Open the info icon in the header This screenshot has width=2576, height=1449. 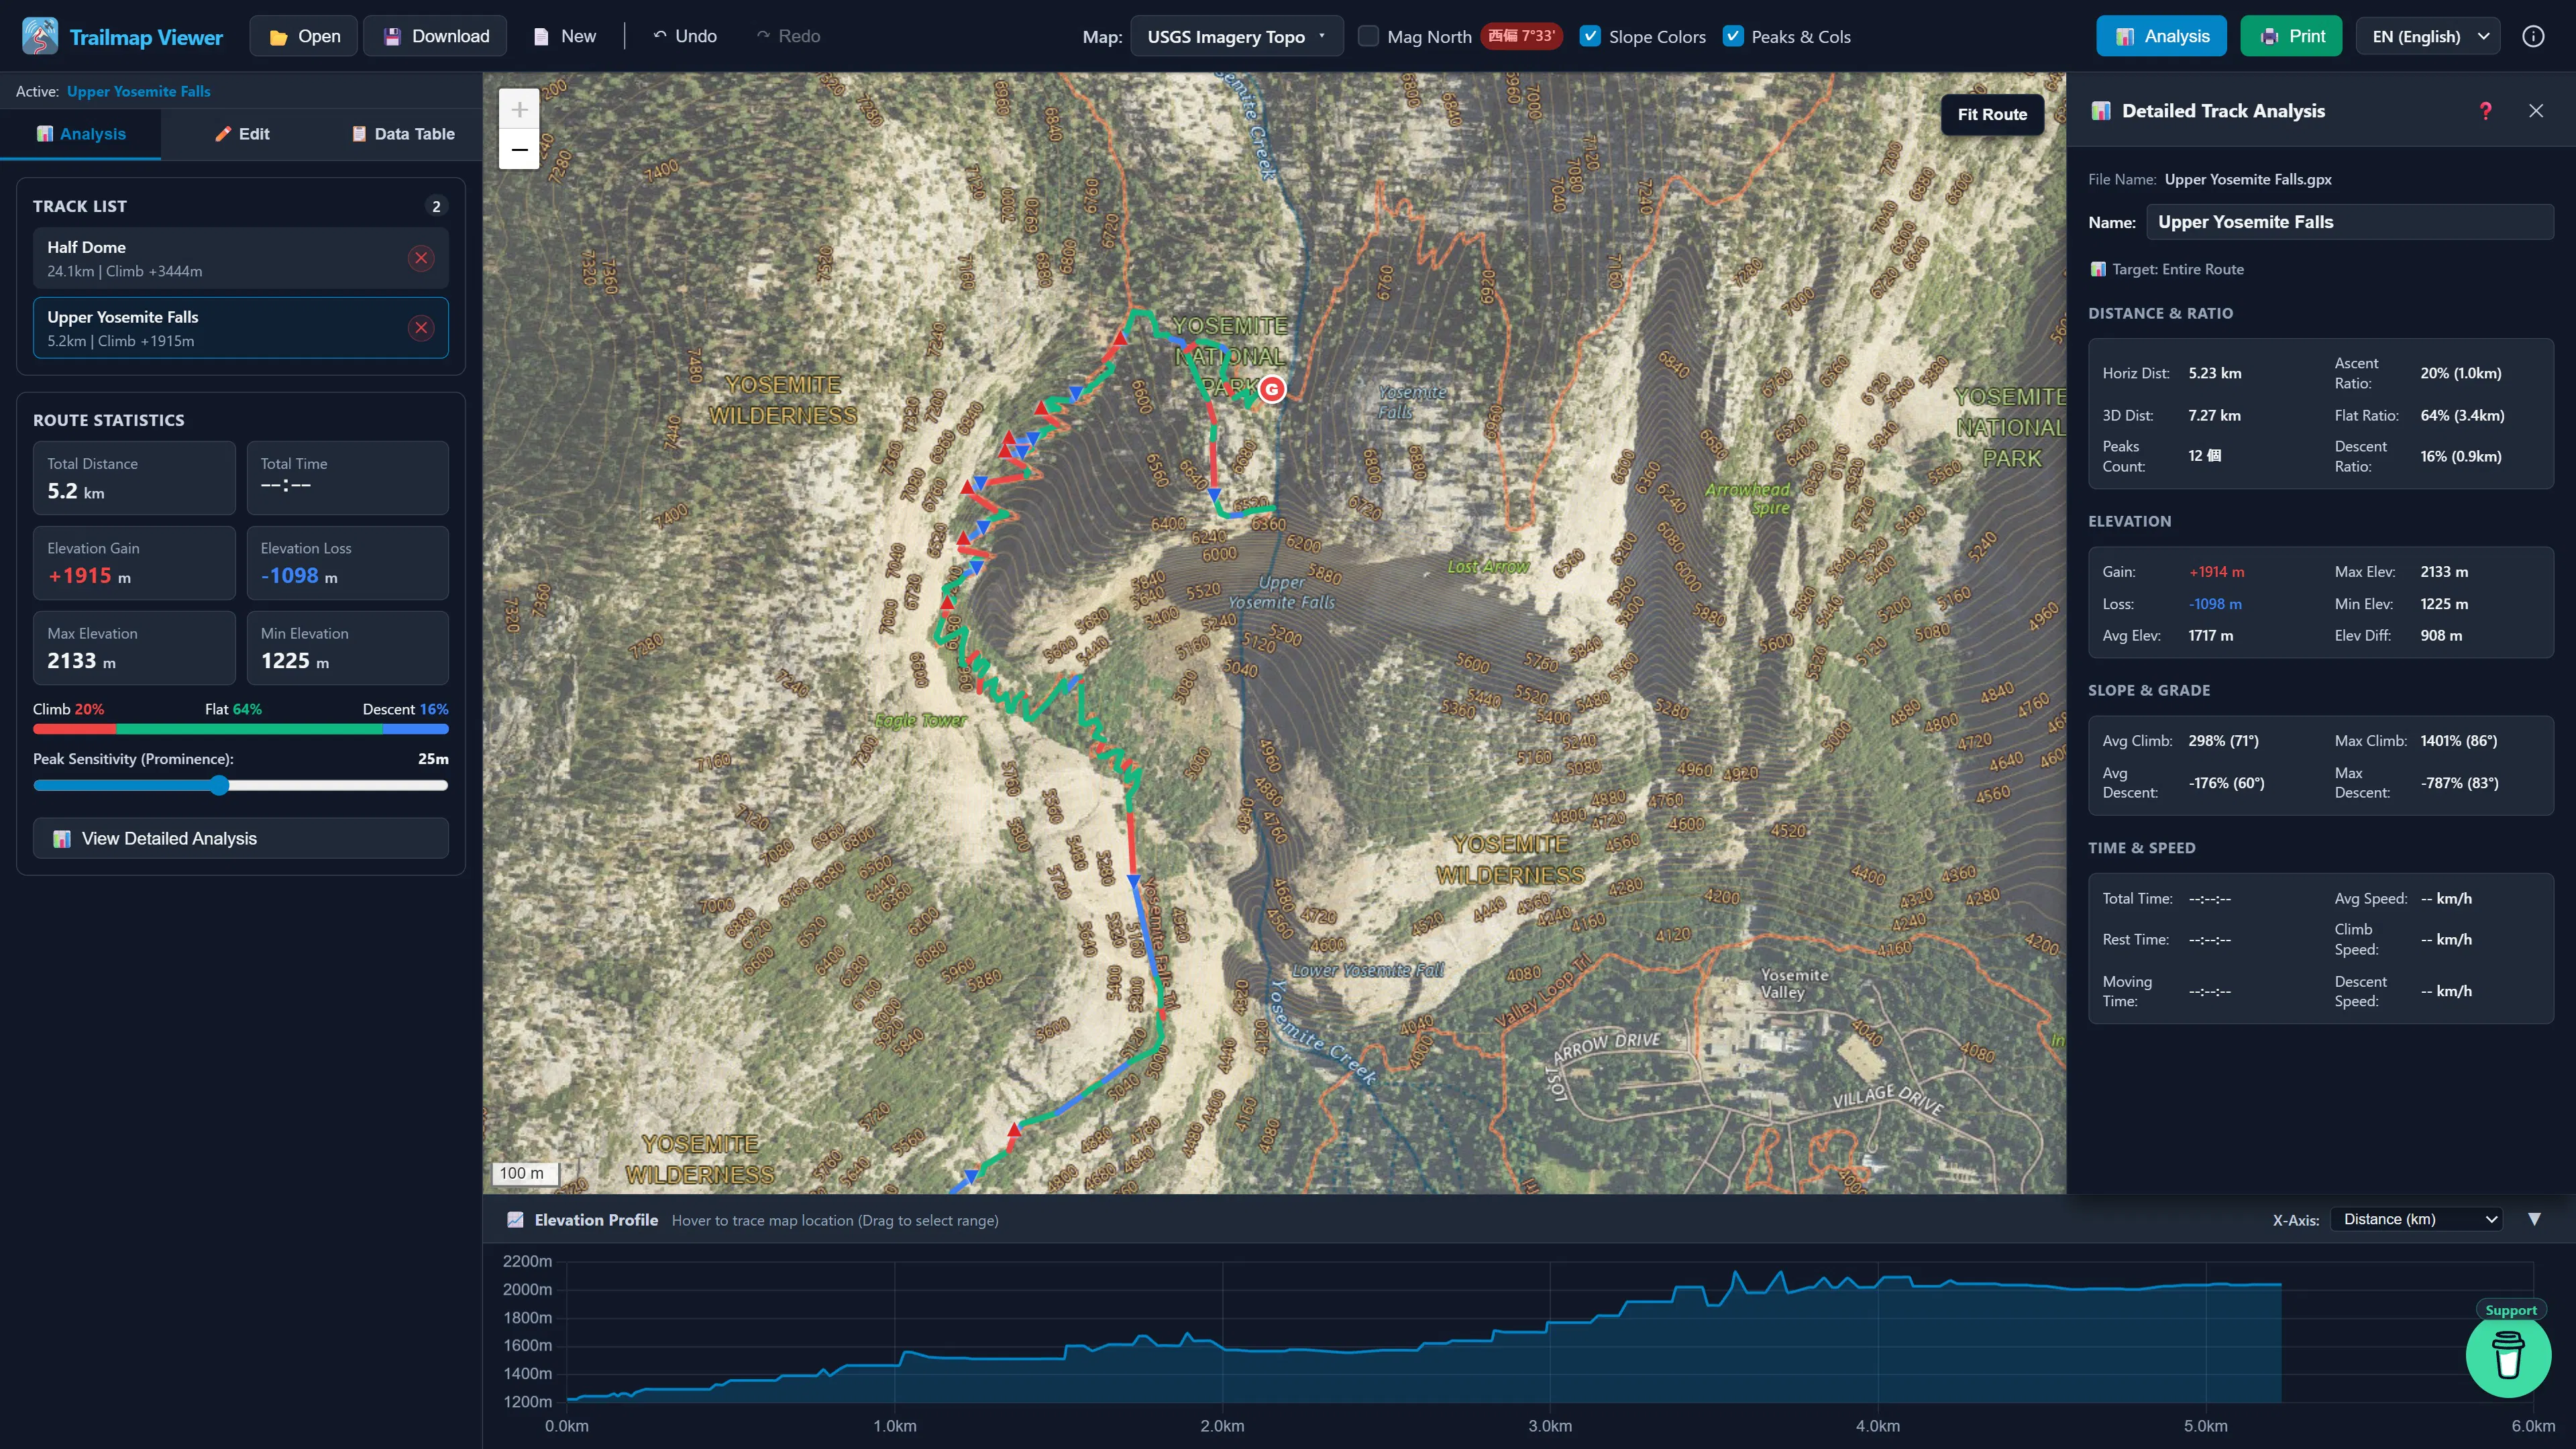coord(2533,36)
